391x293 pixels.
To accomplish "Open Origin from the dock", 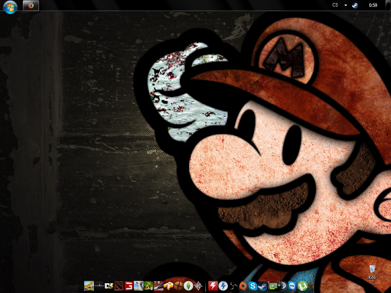I will pyautogui.click(x=243, y=286).
